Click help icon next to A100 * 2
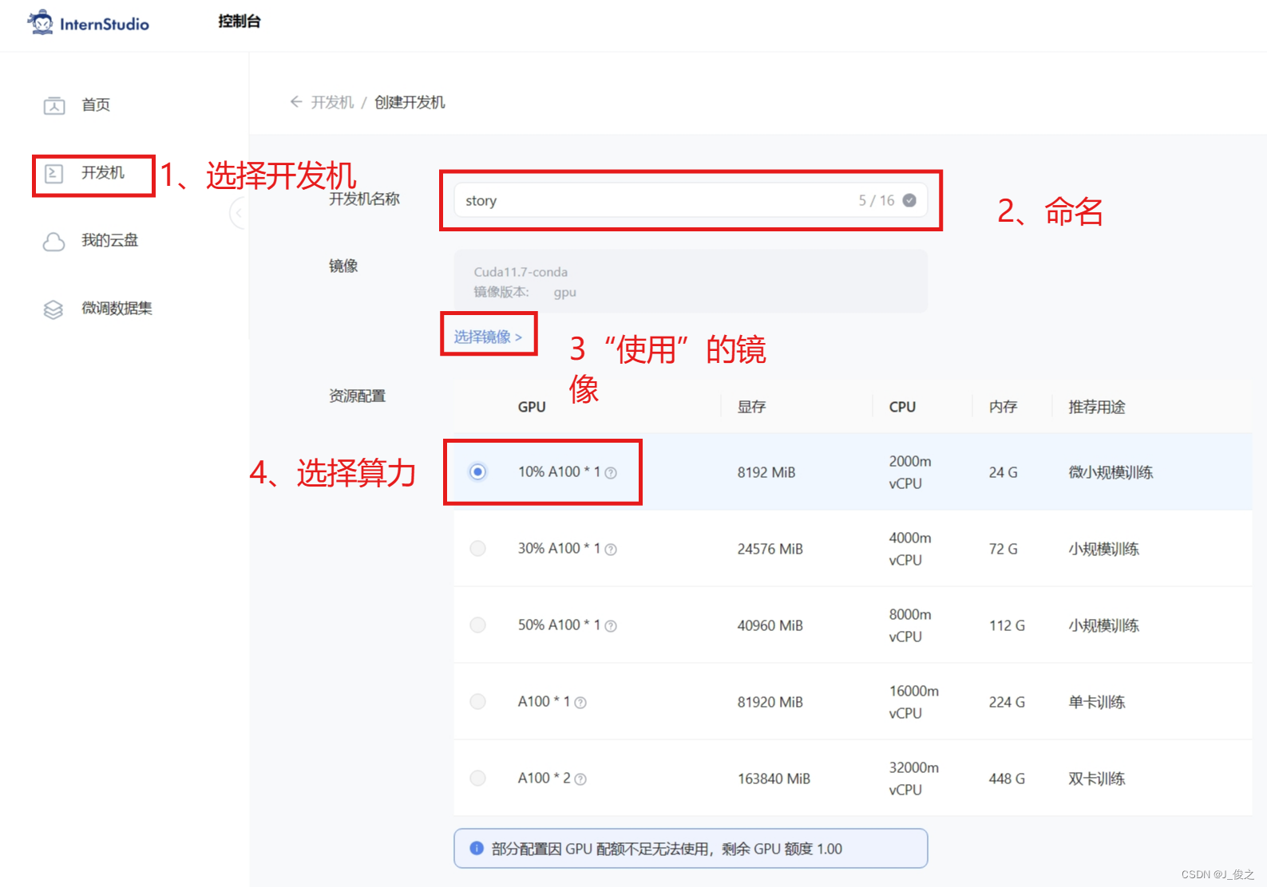The image size is (1267, 887). pos(580,779)
